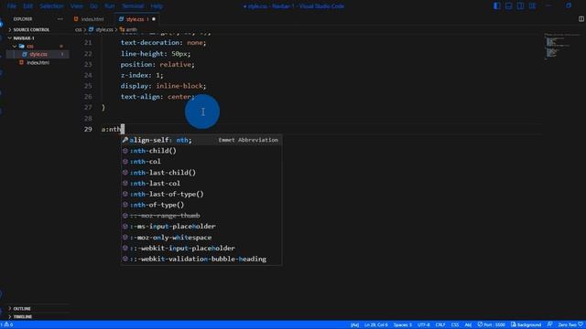Open the Customize Layout icon
This screenshot has width=586, height=329.
point(532,6)
